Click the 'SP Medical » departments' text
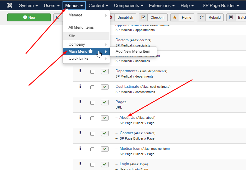Viewport: 246px width, 170px height. [x=134, y=76]
